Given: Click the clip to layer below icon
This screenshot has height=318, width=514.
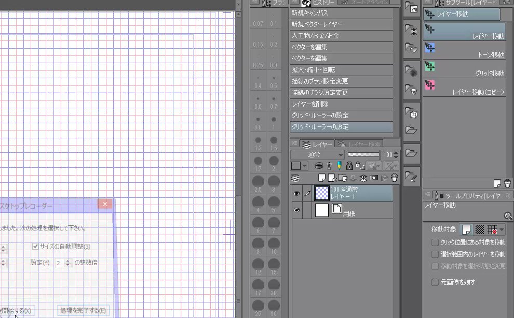Looking at the screenshot, I should click(319, 166).
